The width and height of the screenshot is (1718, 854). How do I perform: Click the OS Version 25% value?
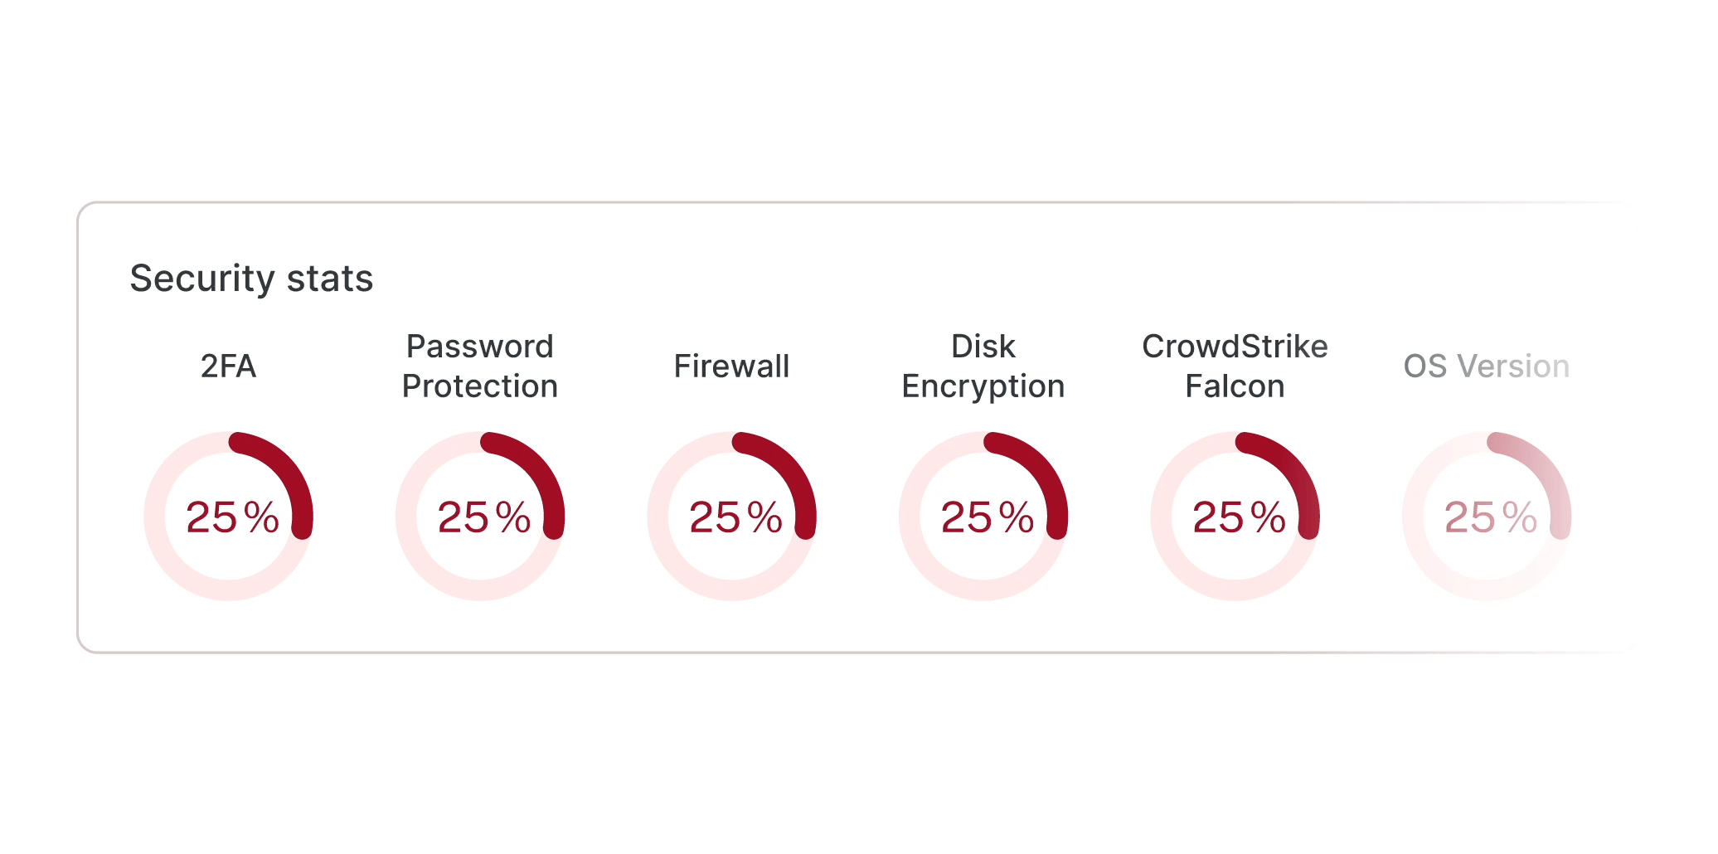[x=1491, y=517]
